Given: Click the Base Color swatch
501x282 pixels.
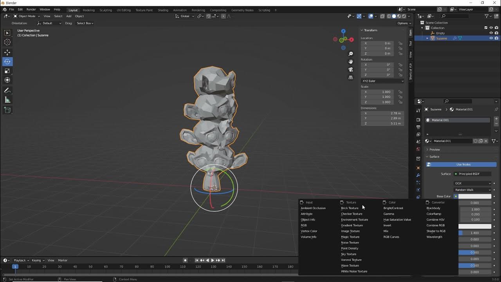Looking at the screenshot, I should 475,196.
